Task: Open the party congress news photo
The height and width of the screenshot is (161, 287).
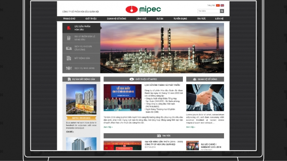Action: tap(123, 146)
